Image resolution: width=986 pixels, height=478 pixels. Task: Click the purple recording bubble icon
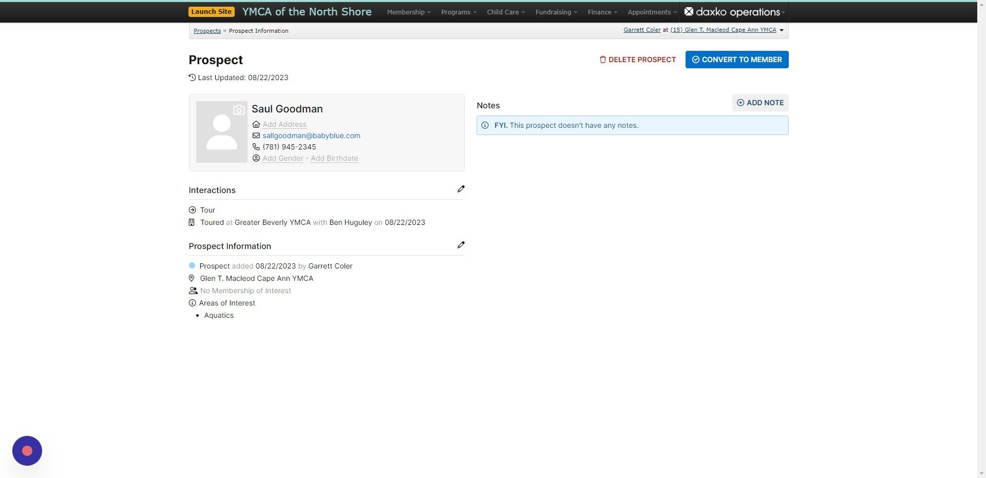(x=27, y=451)
